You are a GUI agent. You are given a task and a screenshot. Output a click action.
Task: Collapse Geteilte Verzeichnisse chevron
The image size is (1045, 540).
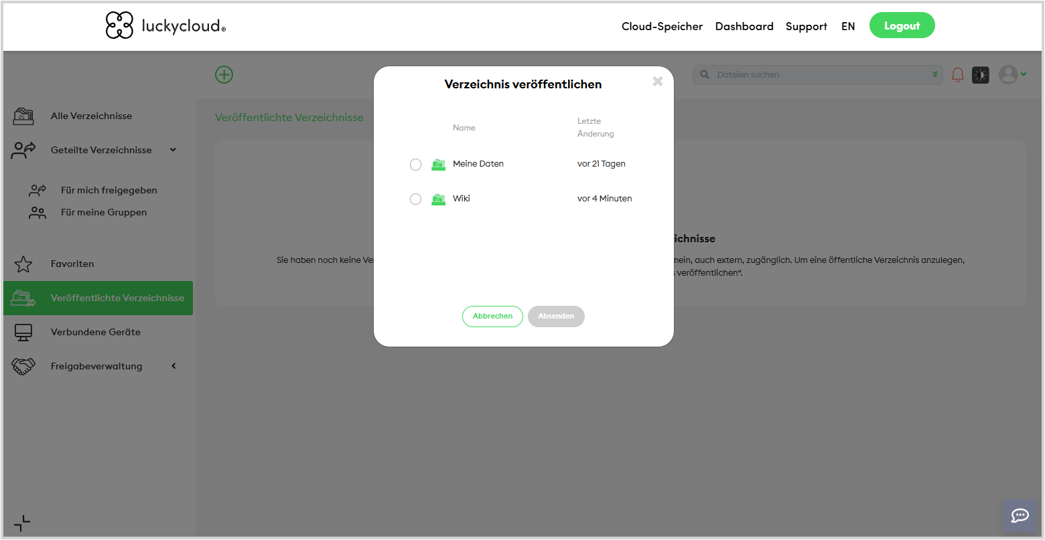point(173,150)
